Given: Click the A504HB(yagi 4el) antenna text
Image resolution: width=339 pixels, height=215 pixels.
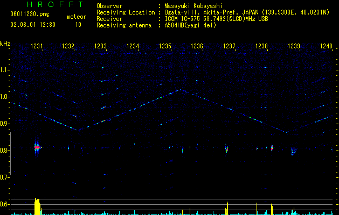Looking at the screenshot, I should pos(190,25).
